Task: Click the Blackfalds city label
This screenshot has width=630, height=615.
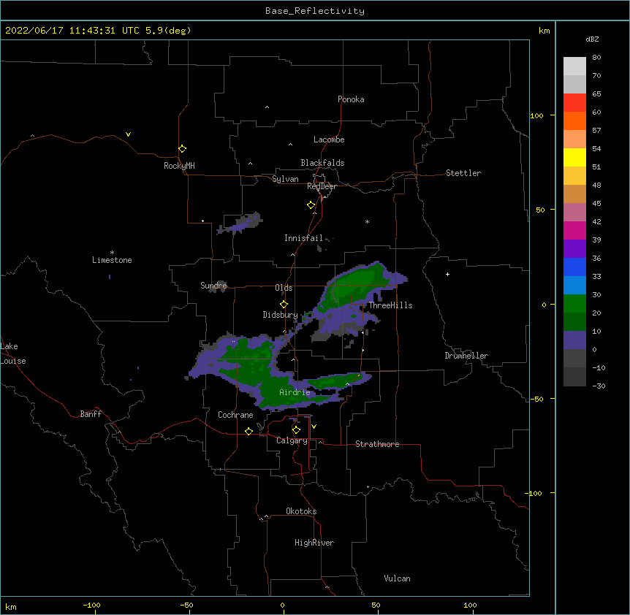Action: point(322,163)
